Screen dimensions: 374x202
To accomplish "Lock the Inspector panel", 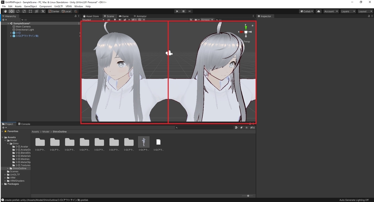I will (x=369, y=16).
